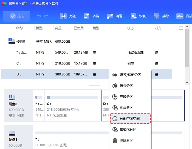Viewport: 192px width, 149px height.
Task: Click the undo arrow icon
Action: click(x=39, y=16)
